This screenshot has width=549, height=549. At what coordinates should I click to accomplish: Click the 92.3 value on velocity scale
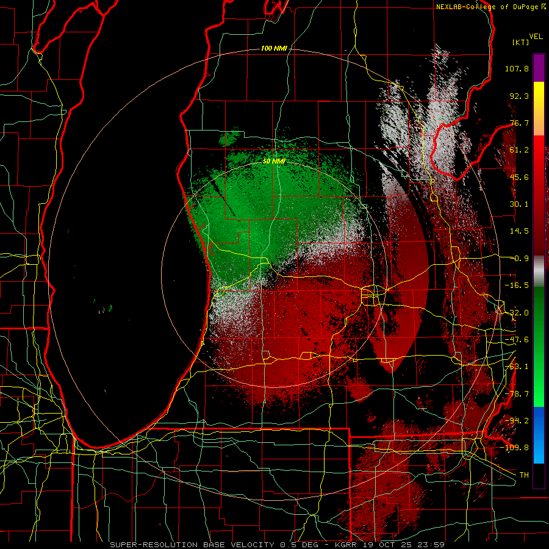pyautogui.click(x=519, y=96)
